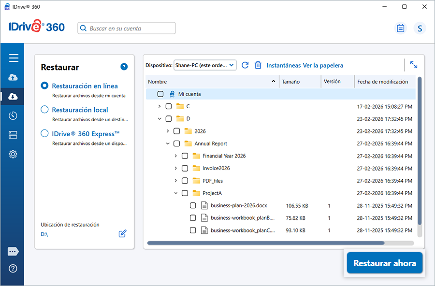Sort by the Tamaño column header
This screenshot has width=435, height=286.
click(291, 82)
